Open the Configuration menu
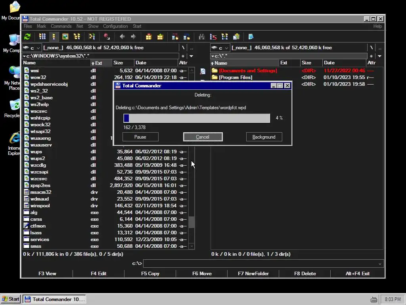406x305 pixels. (x=115, y=26)
